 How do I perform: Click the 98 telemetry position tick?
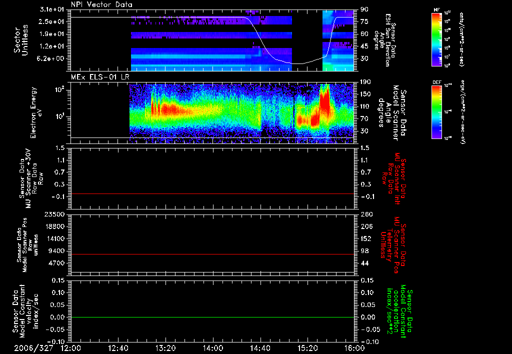point(364,251)
